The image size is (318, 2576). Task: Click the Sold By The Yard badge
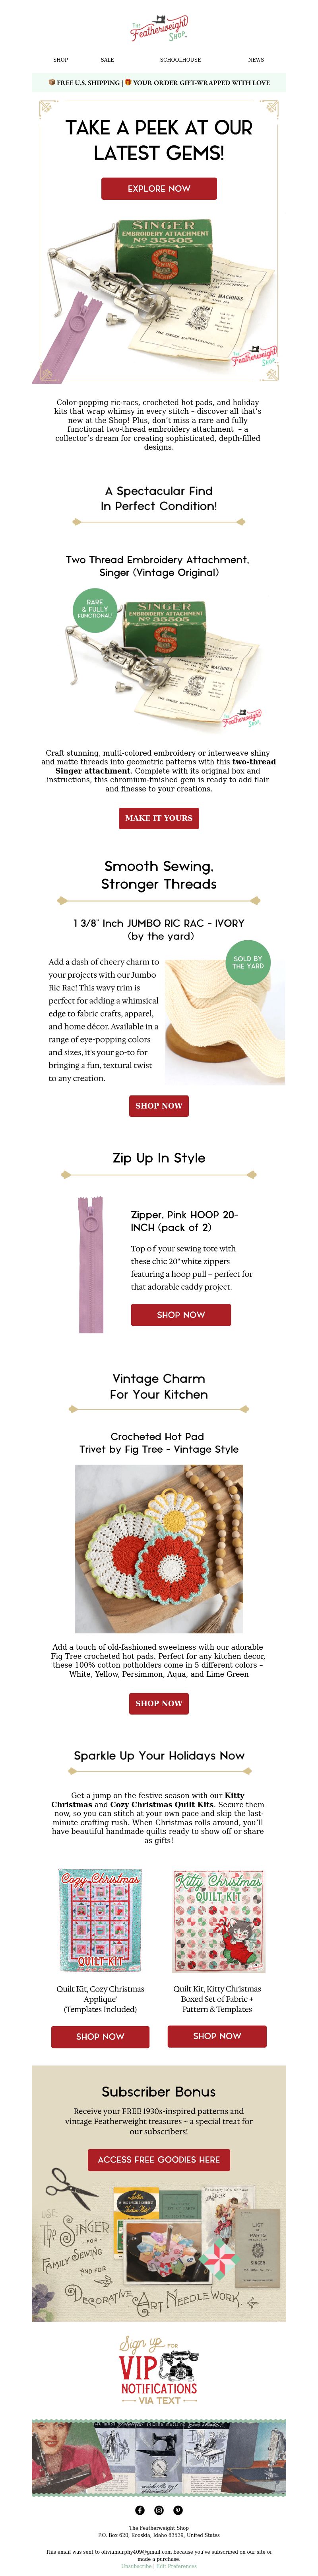coord(248,962)
